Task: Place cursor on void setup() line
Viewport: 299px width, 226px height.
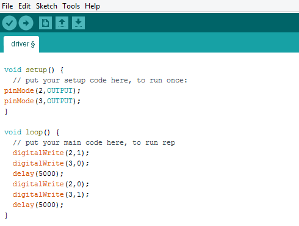Action: coord(34,70)
